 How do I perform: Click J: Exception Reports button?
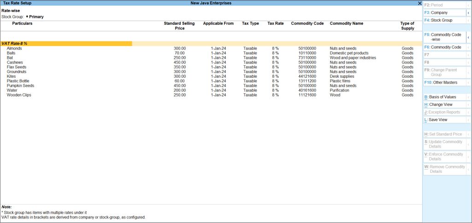click(445, 112)
